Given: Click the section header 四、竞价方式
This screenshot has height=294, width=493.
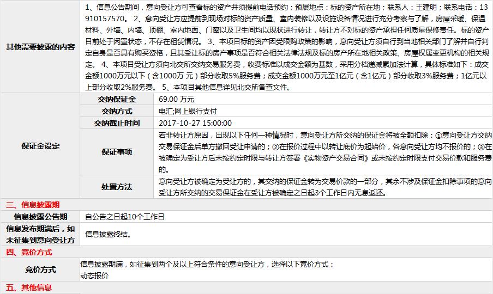Looking at the screenshot, I should 29,252.
